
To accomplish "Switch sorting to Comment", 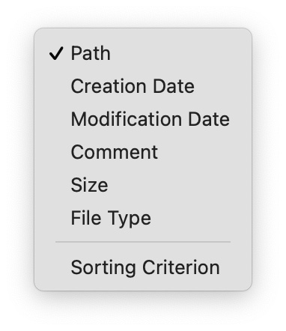I will 143,152.
